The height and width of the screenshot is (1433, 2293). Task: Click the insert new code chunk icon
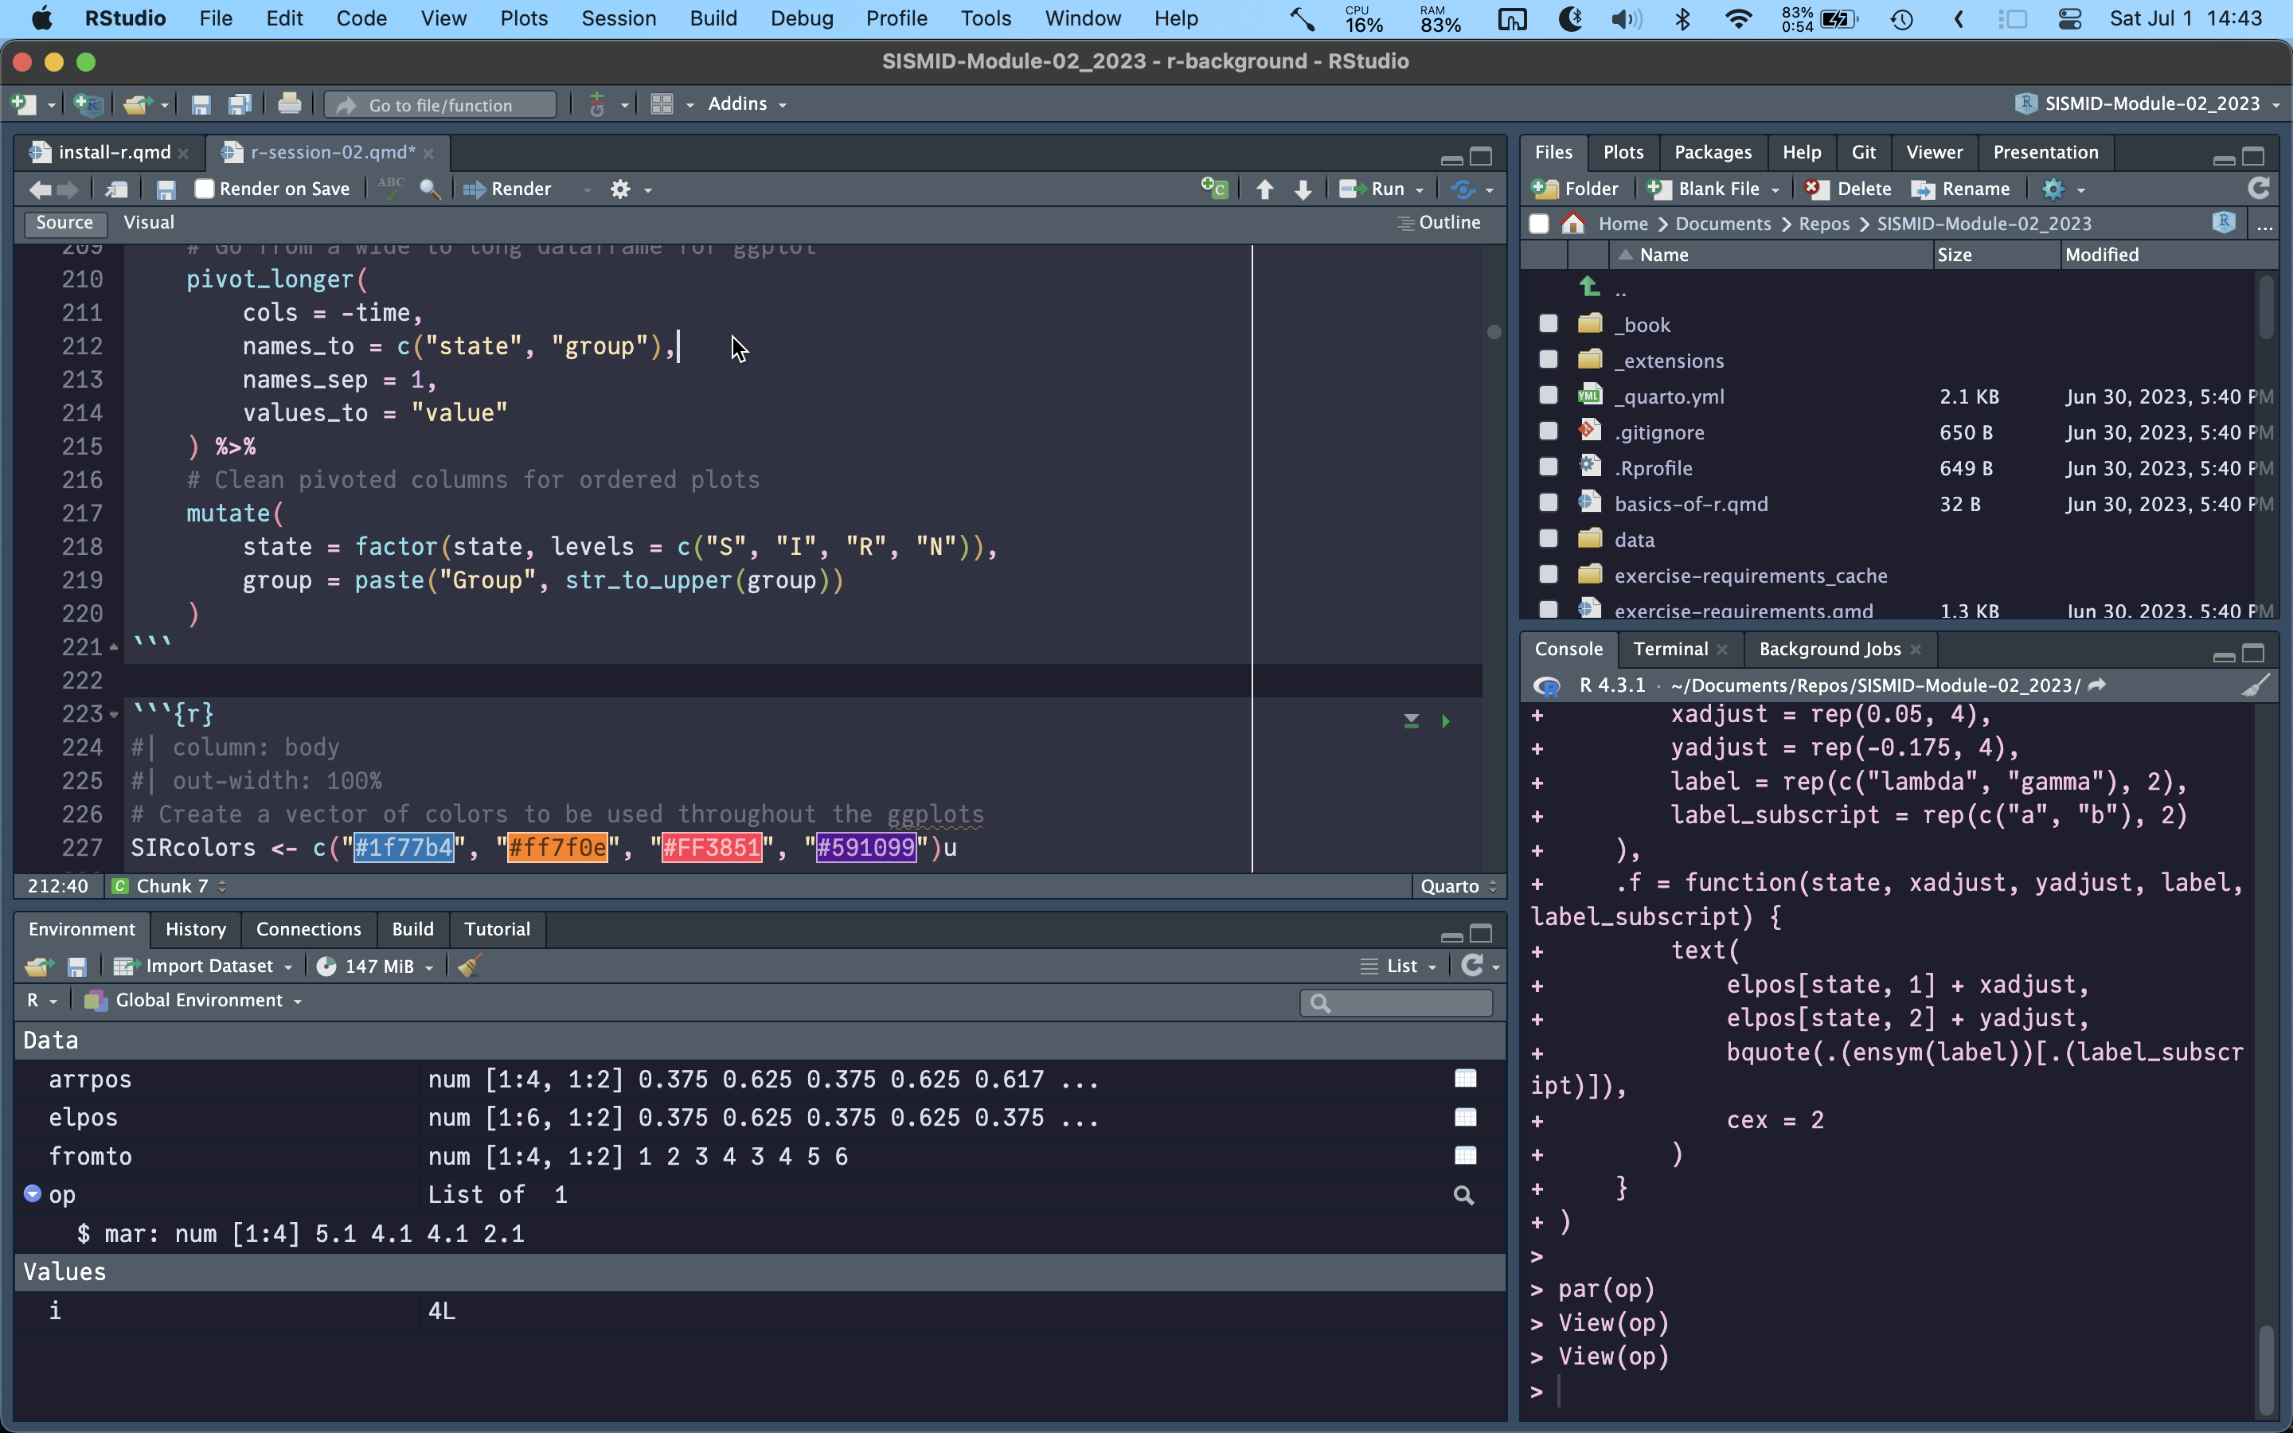pyautogui.click(x=1213, y=189)
